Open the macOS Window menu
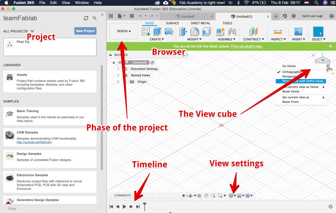Image resolution: width=336 pixels, height=213 pixels. (82, 3)
